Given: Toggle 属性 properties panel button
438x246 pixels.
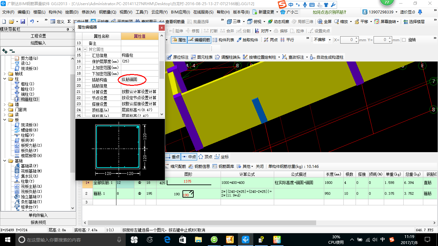Looking at the screenshot, I should (179, 40).
